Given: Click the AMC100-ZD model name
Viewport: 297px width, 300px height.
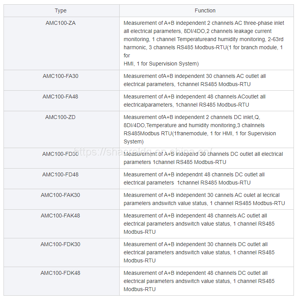Looking at the screenshot, I should point(60,117).
